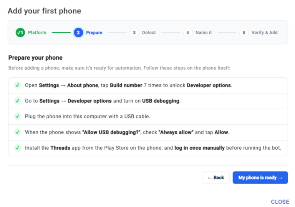This screenshot has height=207, width=295.
Task: Close the Add your first phone dialog
Action: (280, 202)
